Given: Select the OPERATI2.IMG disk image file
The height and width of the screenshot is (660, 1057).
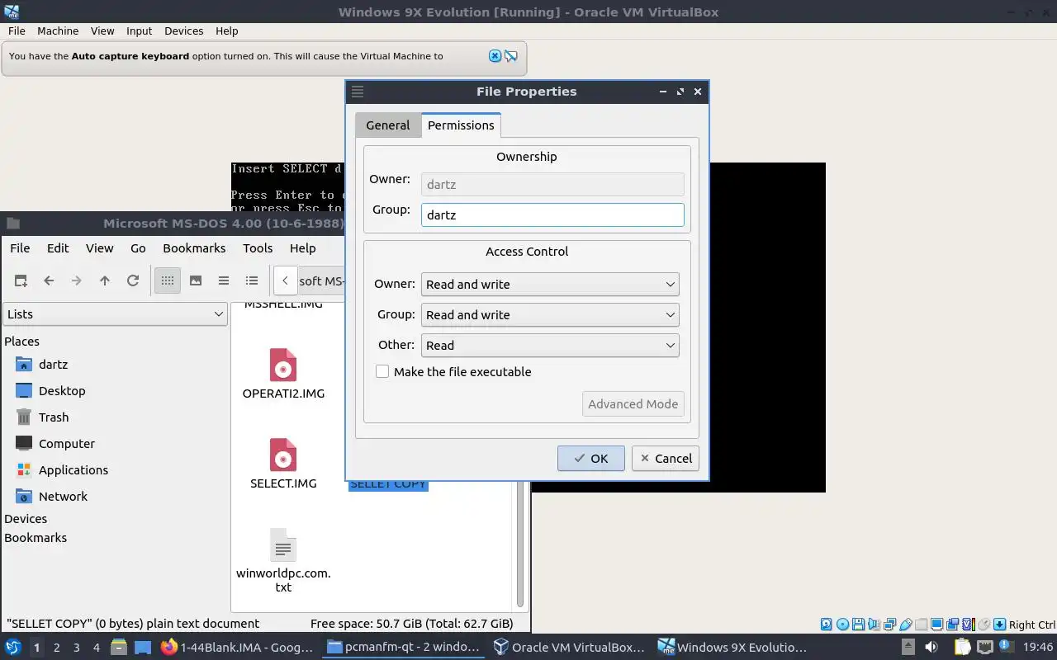Looking at the screenshot, I should pyautogui.click(x=283, y=374).
